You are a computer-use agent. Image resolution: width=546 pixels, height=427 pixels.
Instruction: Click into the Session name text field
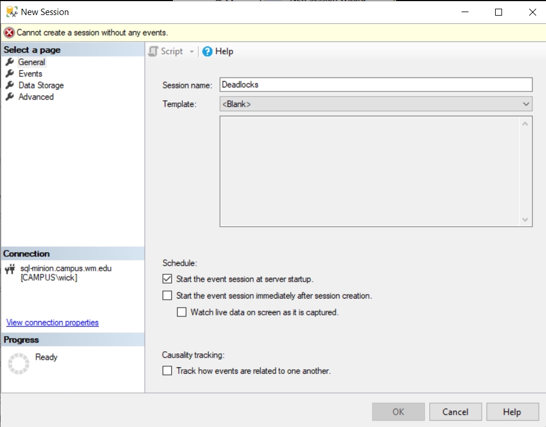click(375, 84)
